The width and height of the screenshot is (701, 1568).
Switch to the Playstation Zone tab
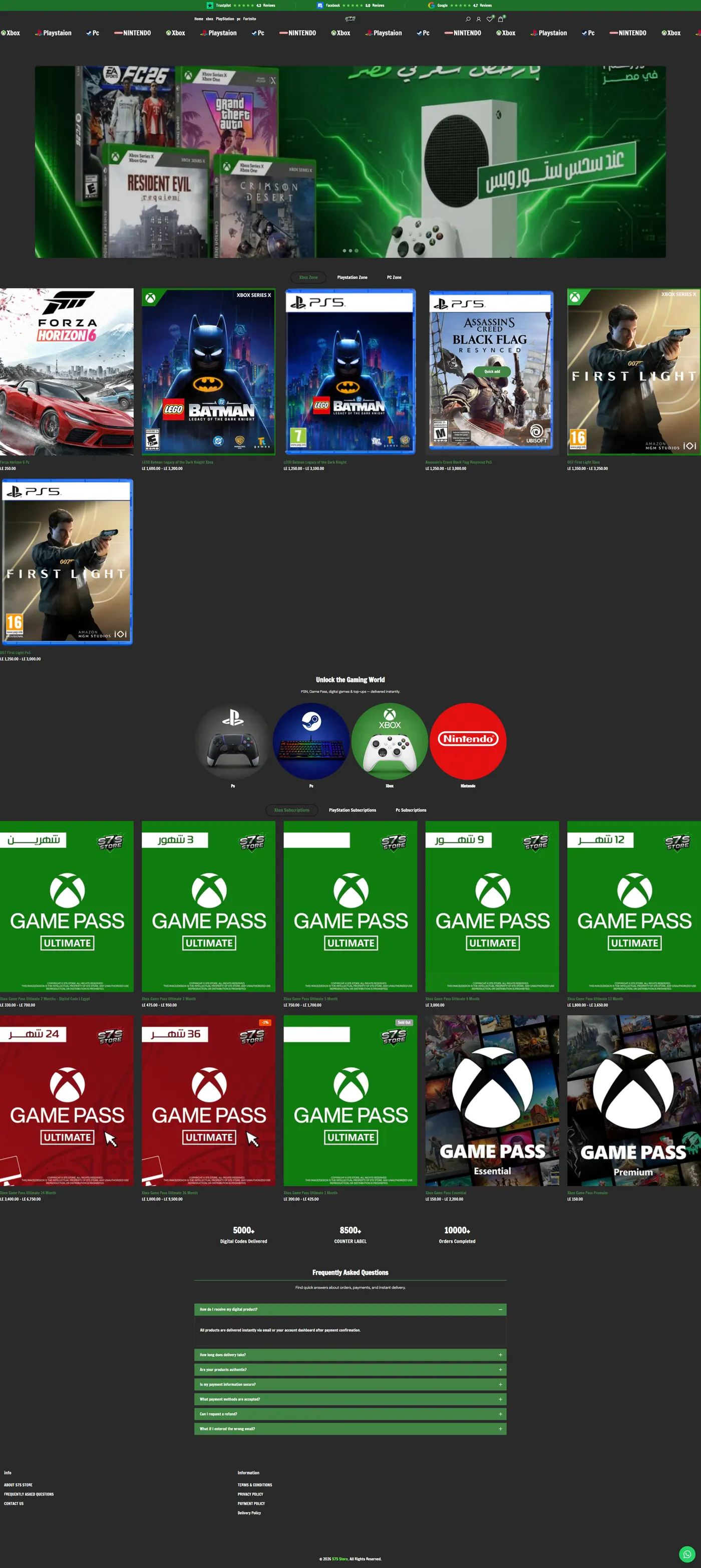352,278
